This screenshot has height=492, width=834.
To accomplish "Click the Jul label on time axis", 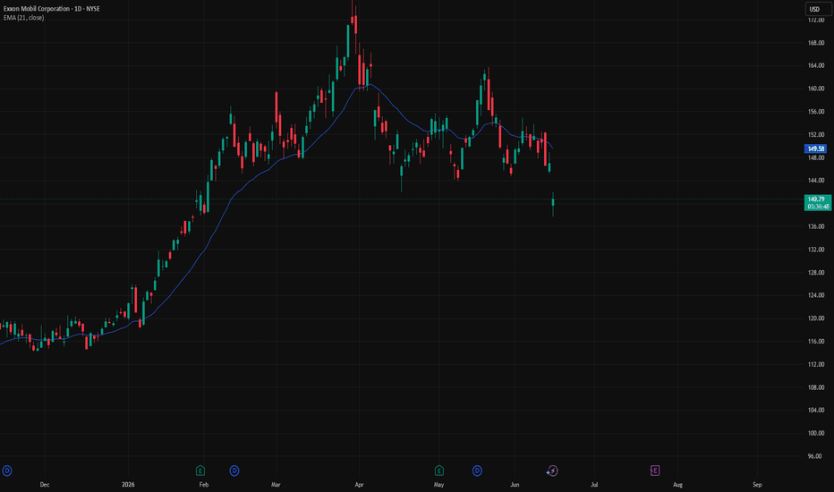I will tap(594, 485).
